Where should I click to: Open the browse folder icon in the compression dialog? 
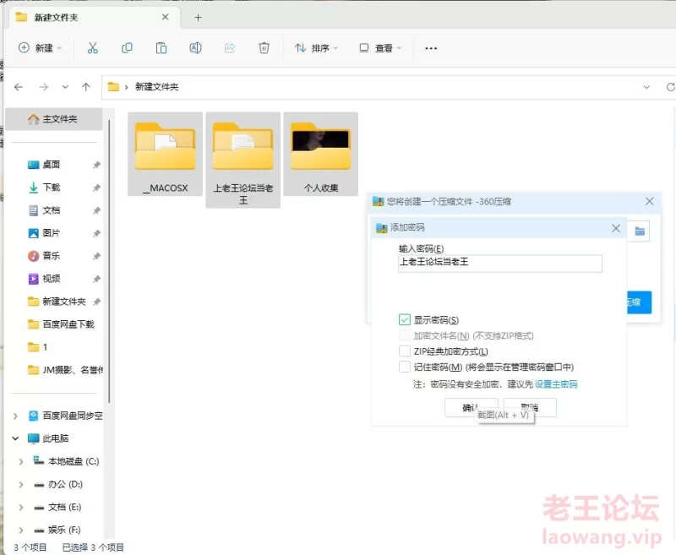point(639,230)
